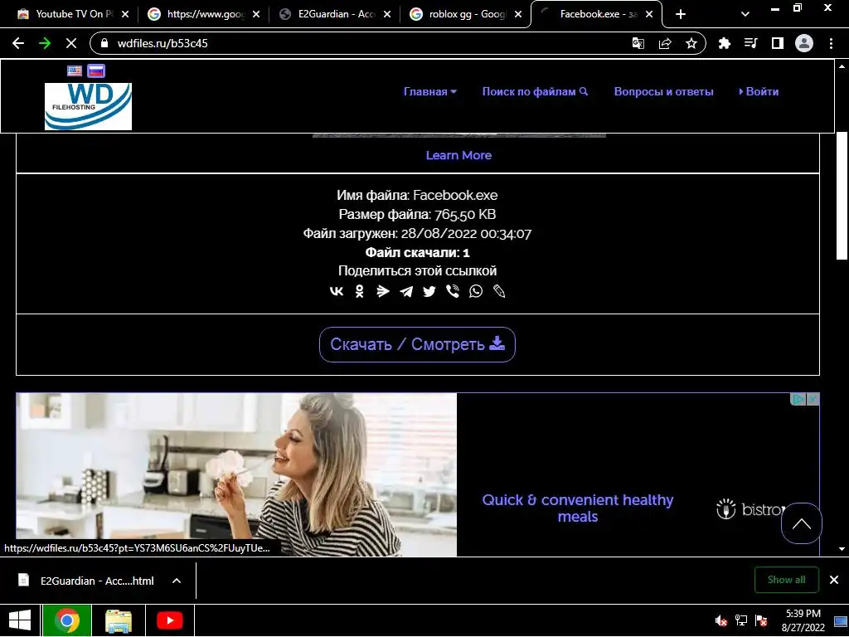Stop page loading with X button

click(71, 43)
